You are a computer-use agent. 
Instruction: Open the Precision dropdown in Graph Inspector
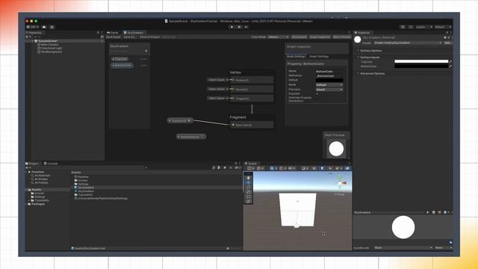(x=329, y=90)
